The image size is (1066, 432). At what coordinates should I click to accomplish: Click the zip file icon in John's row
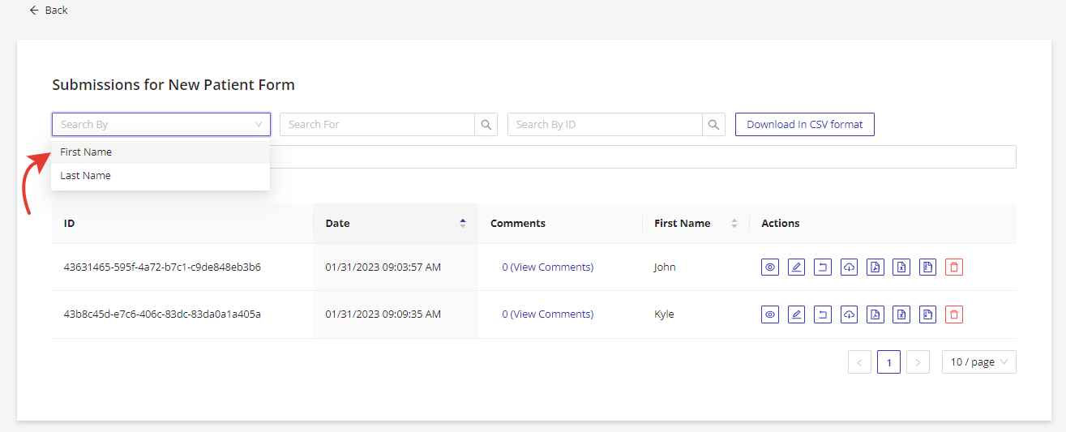click(927, 267)
